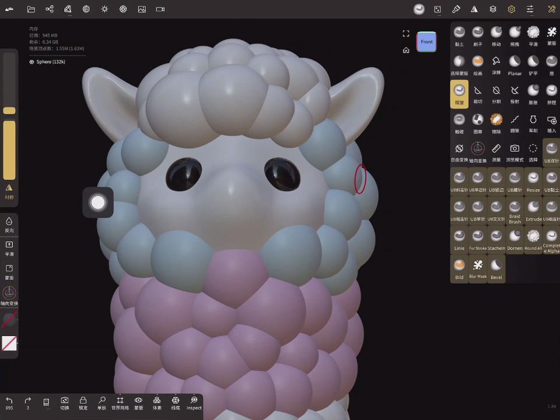Reset the view with home icon
The image size is (560, 420).
click(x=406, y=50)
